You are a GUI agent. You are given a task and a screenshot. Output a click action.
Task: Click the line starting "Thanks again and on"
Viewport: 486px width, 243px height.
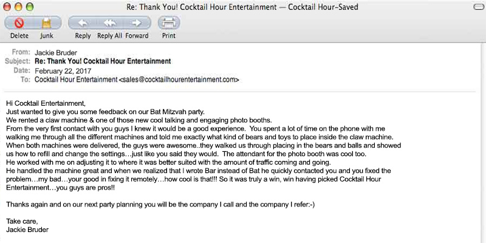pos(160,205)
